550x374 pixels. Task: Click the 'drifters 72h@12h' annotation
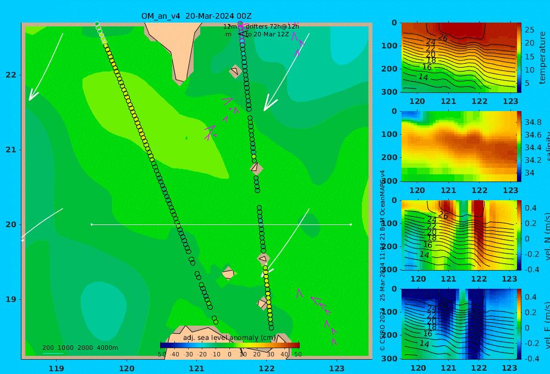coord(272,26)
